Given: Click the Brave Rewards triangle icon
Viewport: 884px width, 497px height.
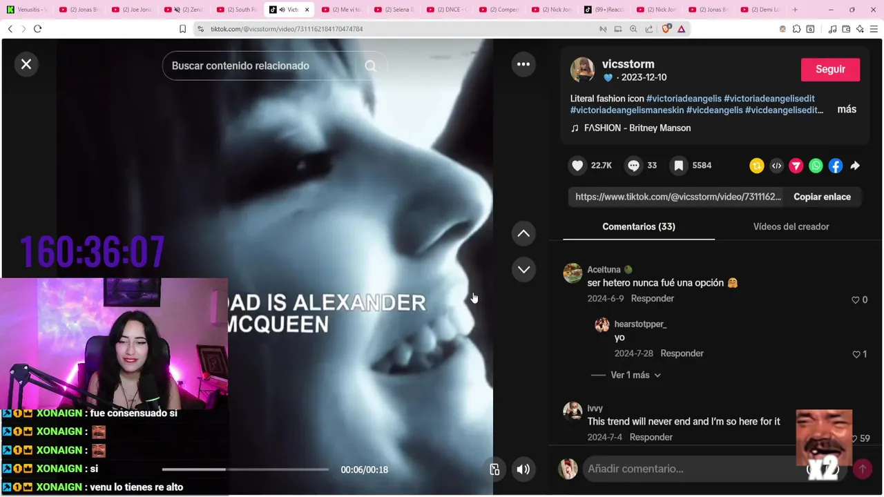Looking at the screenshot, I should point(681,29).
